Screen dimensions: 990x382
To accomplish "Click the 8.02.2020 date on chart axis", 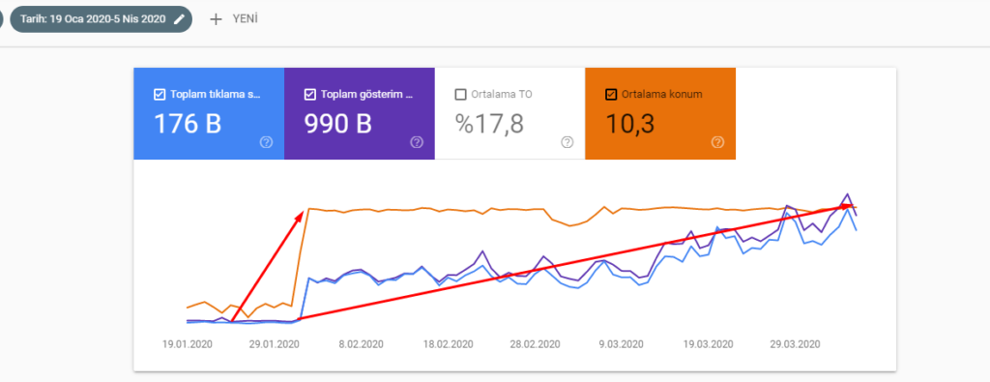I will click(362, 344).
